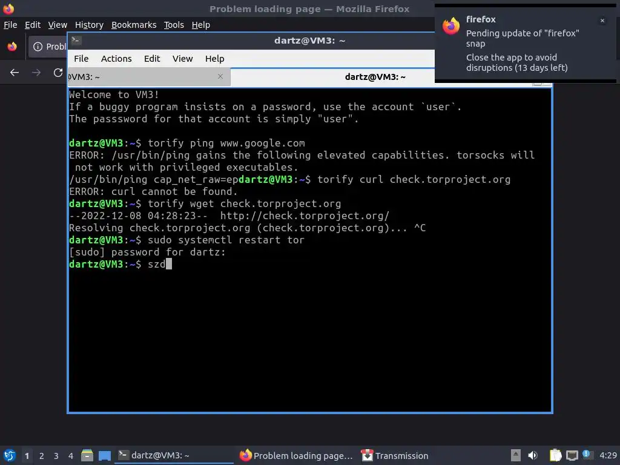Click the ERROR: curl cannot be found line
Image resolution: width=620 pixels, height=465 pixels.
pos(153,191)
